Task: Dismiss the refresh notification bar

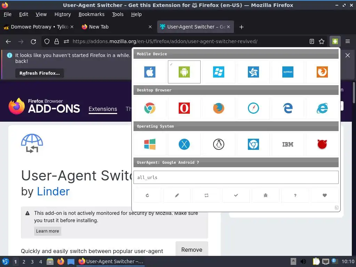Action: [x=348, y=55]
